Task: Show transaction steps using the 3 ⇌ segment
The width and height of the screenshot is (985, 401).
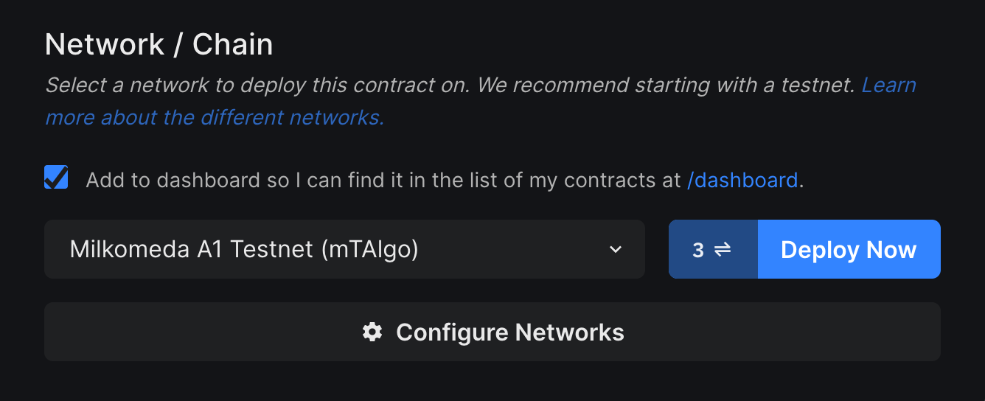Action: (712, 250)
